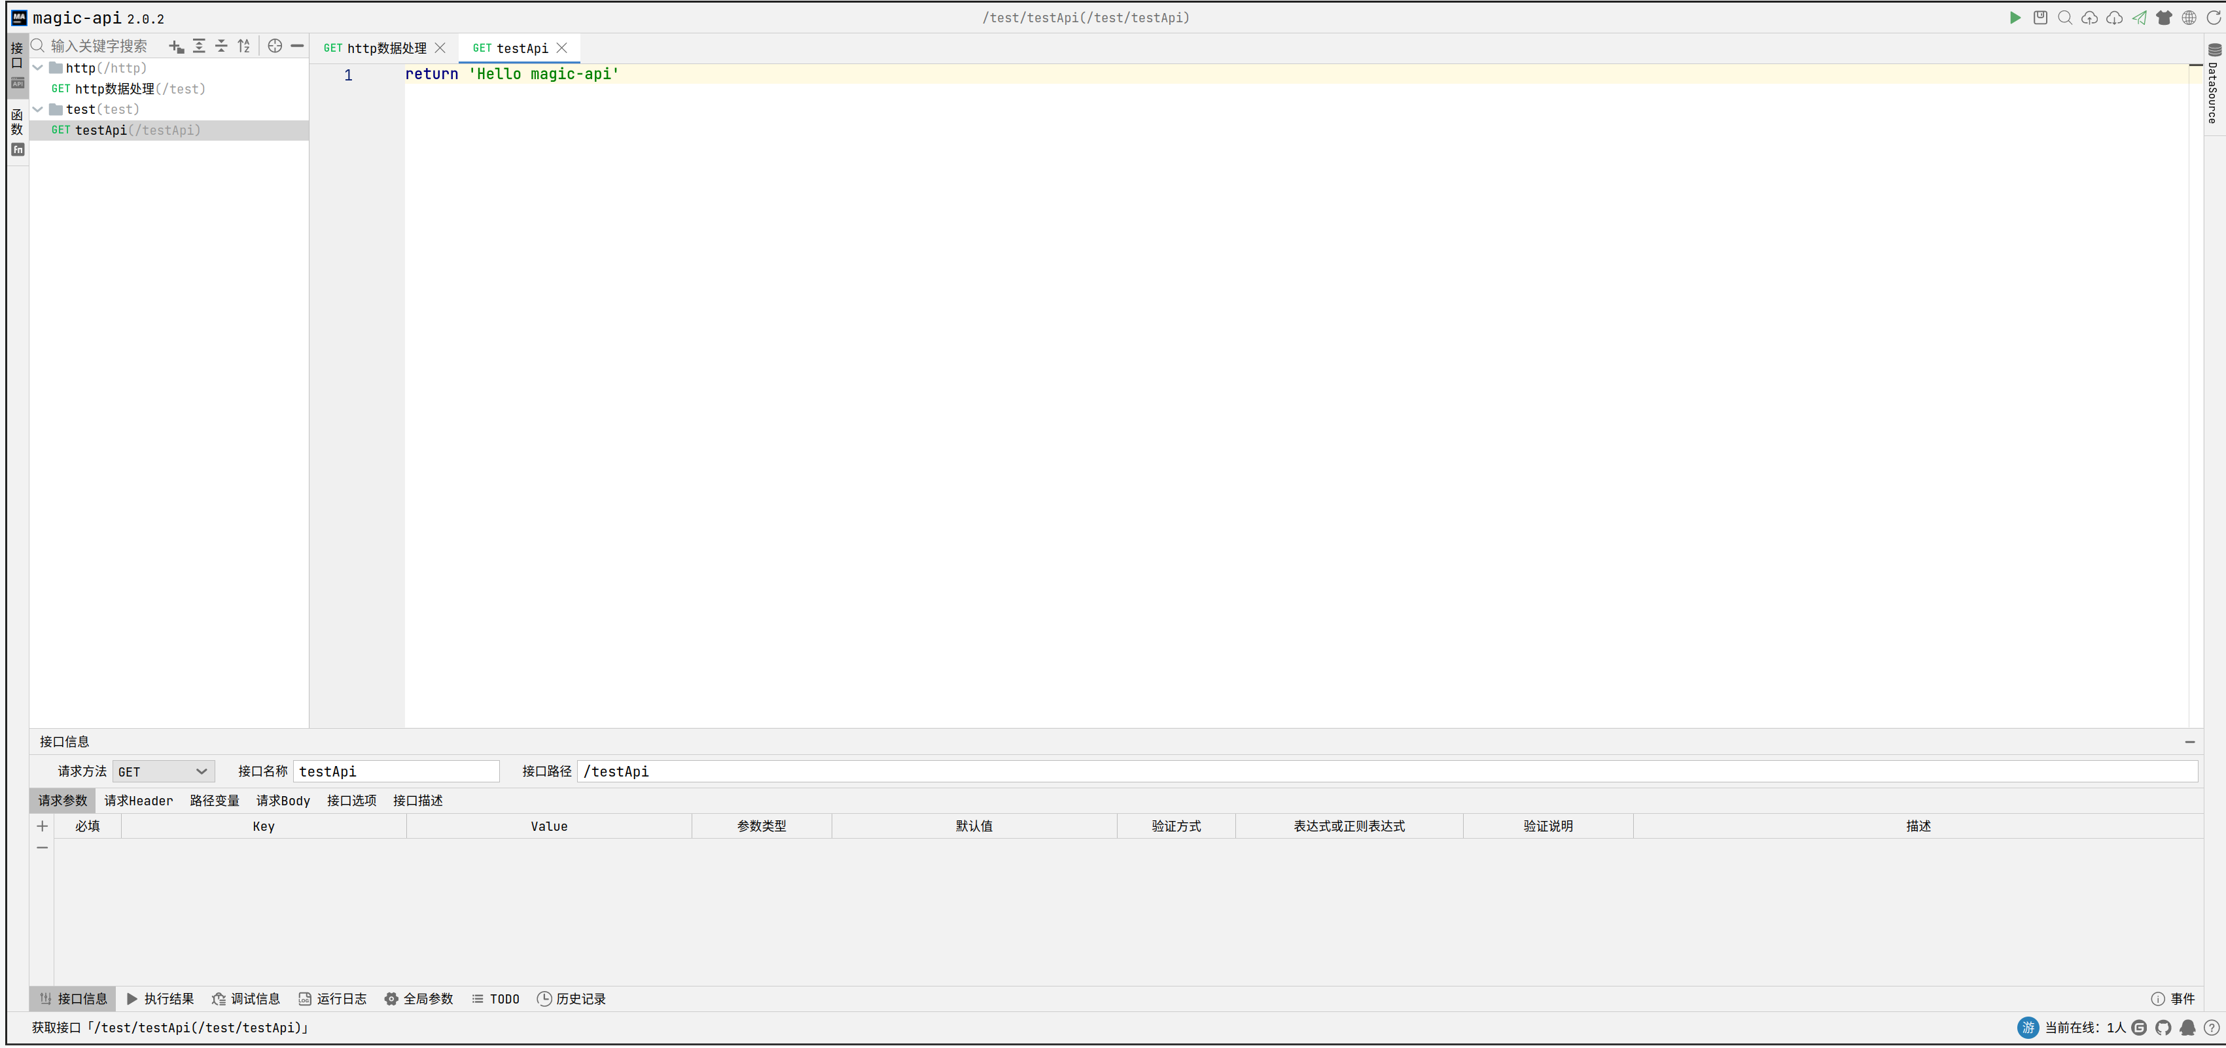Image resolution: width=2226 pixels, height=1048 pixels.
Task: Open the GitHub icon in status bar
Action: click(x=2164, y=1027)
